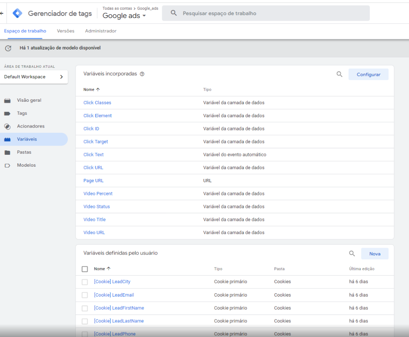Open the Click ID variable
Viewport: 409px width, 337px height.
pyautogui.click(x=91, y=129)
